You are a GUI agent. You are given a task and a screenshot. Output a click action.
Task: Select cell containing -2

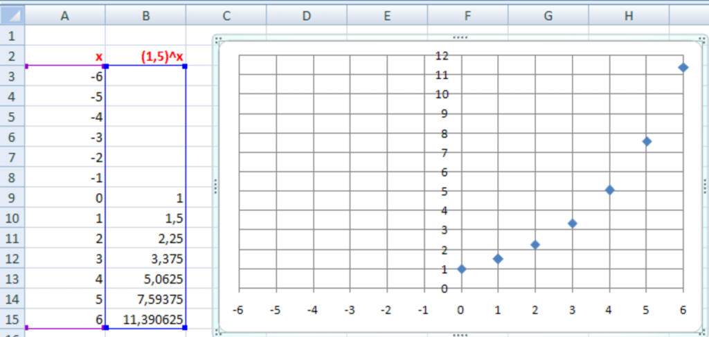pyautogui.click(x=64, y=157)
